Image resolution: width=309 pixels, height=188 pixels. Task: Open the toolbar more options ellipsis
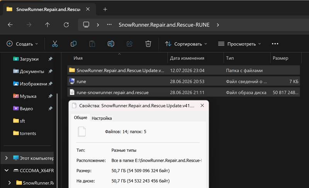click(275, 44)
